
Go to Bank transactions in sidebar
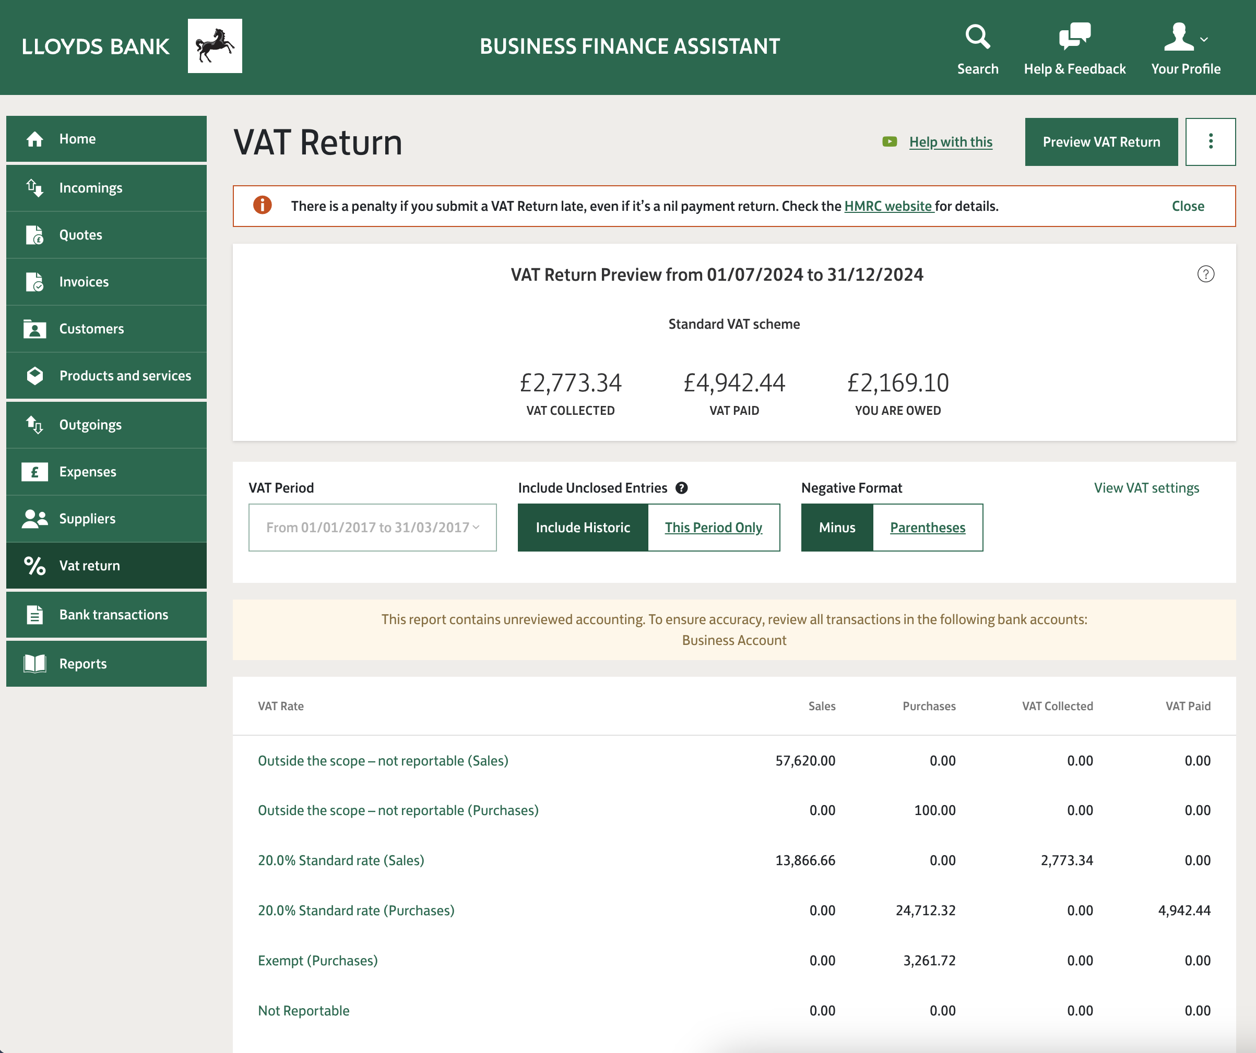pyautogui.click(x=114, y=615)
